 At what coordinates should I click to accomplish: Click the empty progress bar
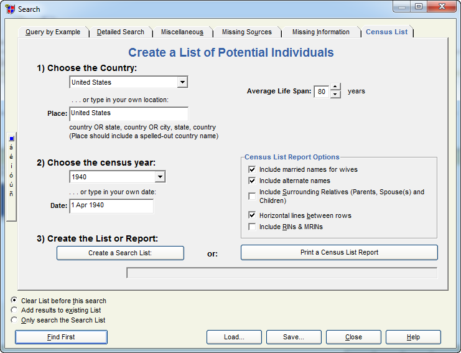282,273
